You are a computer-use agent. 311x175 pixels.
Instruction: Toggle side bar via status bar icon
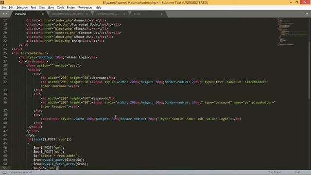click(x=4, y=173)
